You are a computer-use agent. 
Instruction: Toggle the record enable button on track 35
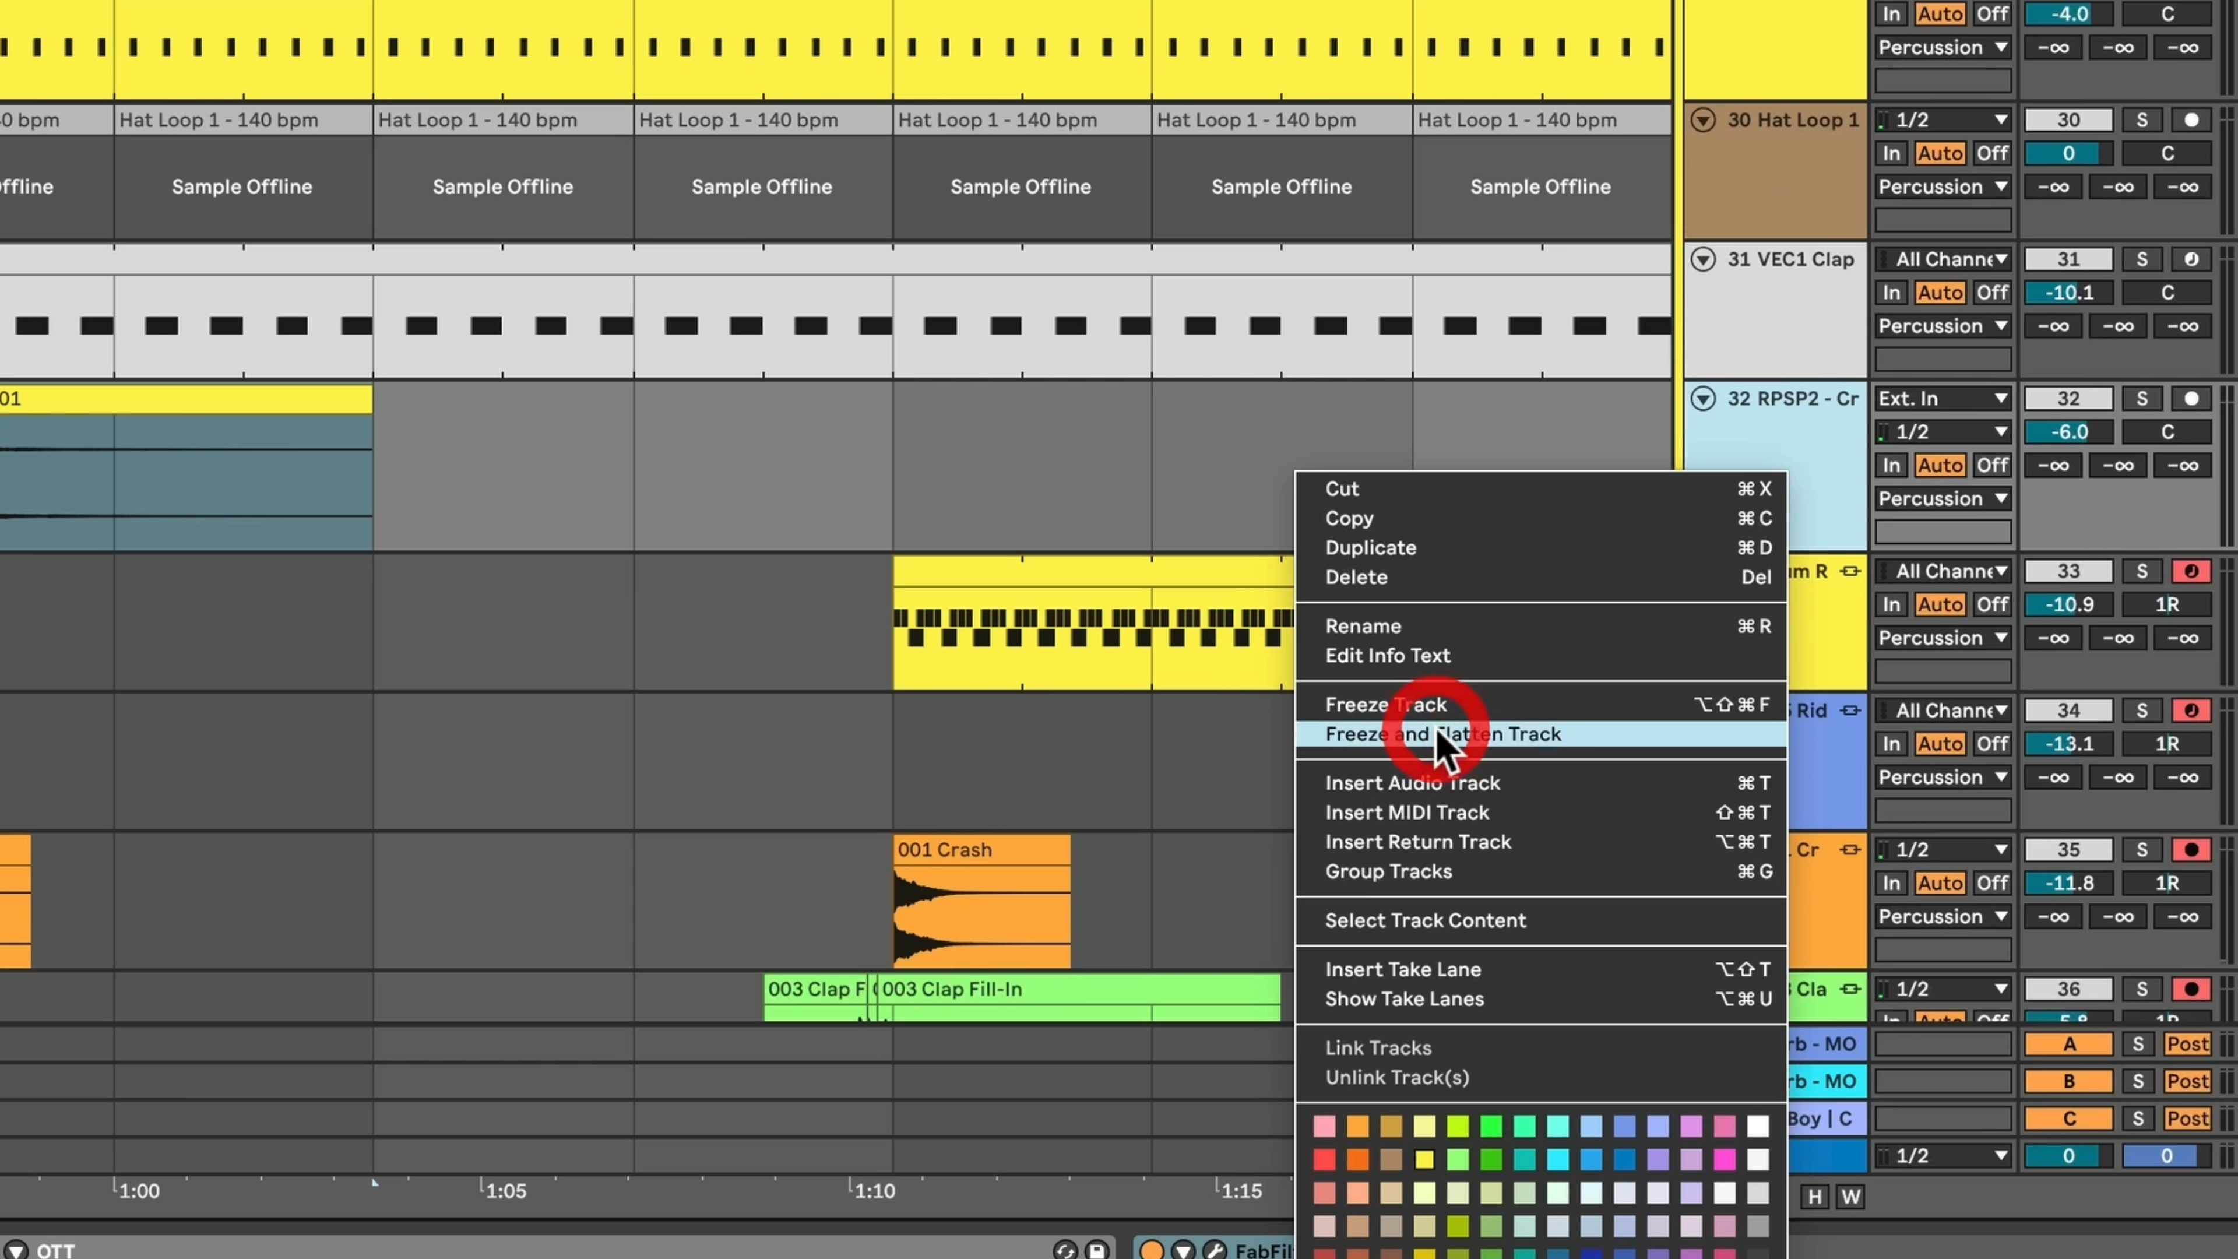pos(2190,850)
